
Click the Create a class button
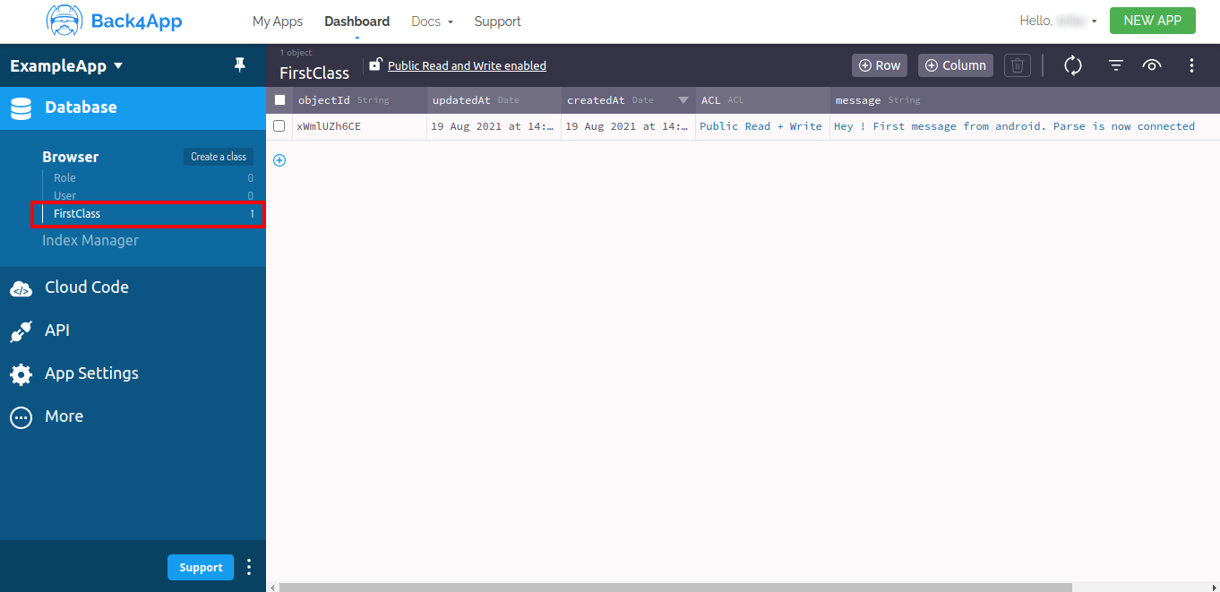tap(219, 157)
